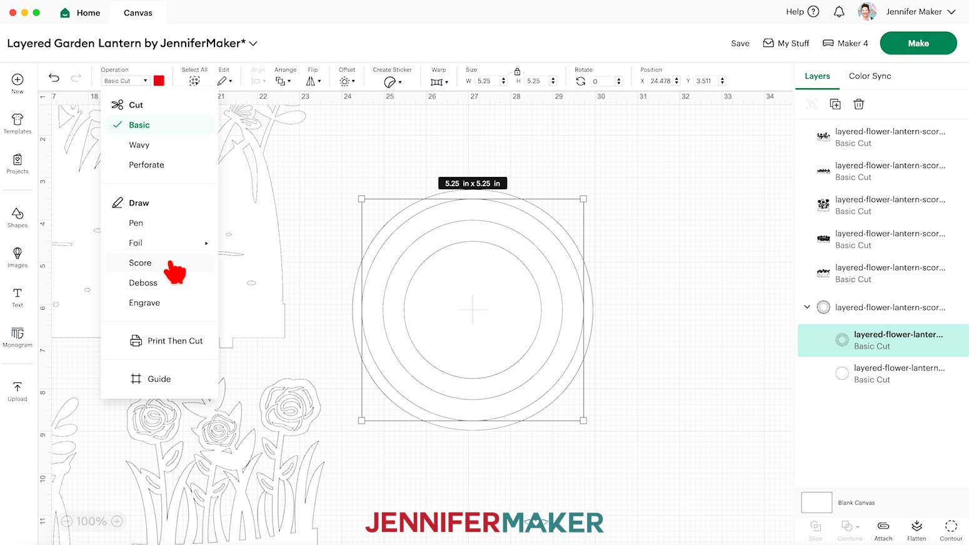Open the Operation Basic Cut dropdown
The image size is (969, 545).
pyautogui.click(x=126, y=81)
